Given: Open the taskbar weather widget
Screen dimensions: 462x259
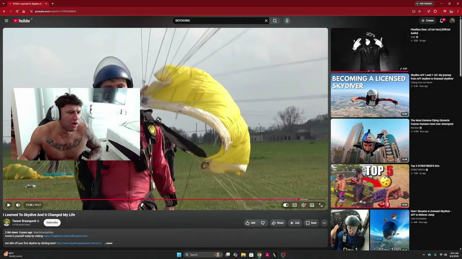Looking at the screenshot, I should click(13, 255).
